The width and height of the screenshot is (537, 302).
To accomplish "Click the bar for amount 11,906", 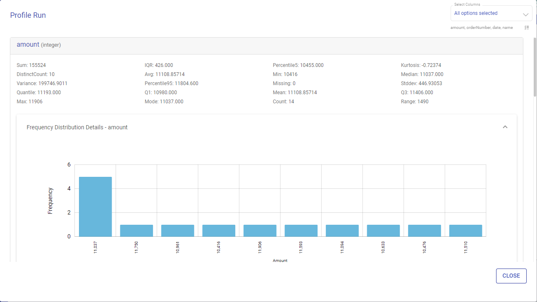I will pos(260,231).
